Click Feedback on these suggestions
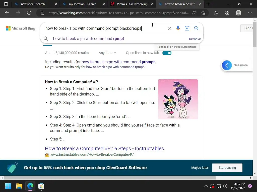 [x=177, y=47]
